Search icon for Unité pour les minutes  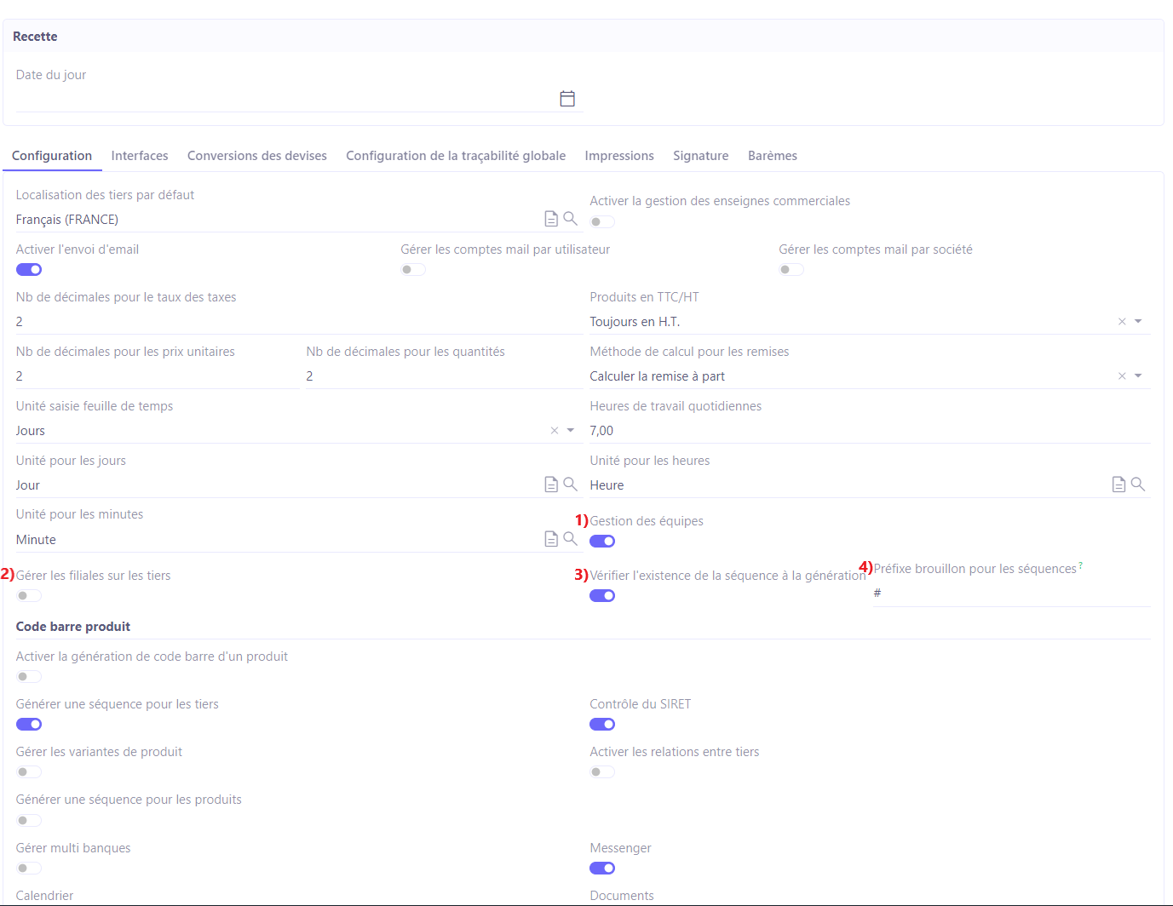571,539
